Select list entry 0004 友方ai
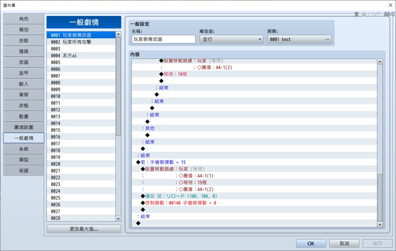This screenshot has height=251, width=396. click(x=81, y=56)
